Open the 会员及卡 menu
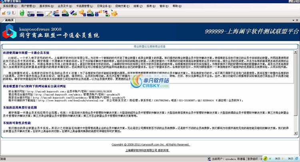Image resolution: width=300 pixels, height=162 pixels. [65, 6]
